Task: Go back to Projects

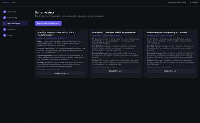Action: click(x=194, y=2)
